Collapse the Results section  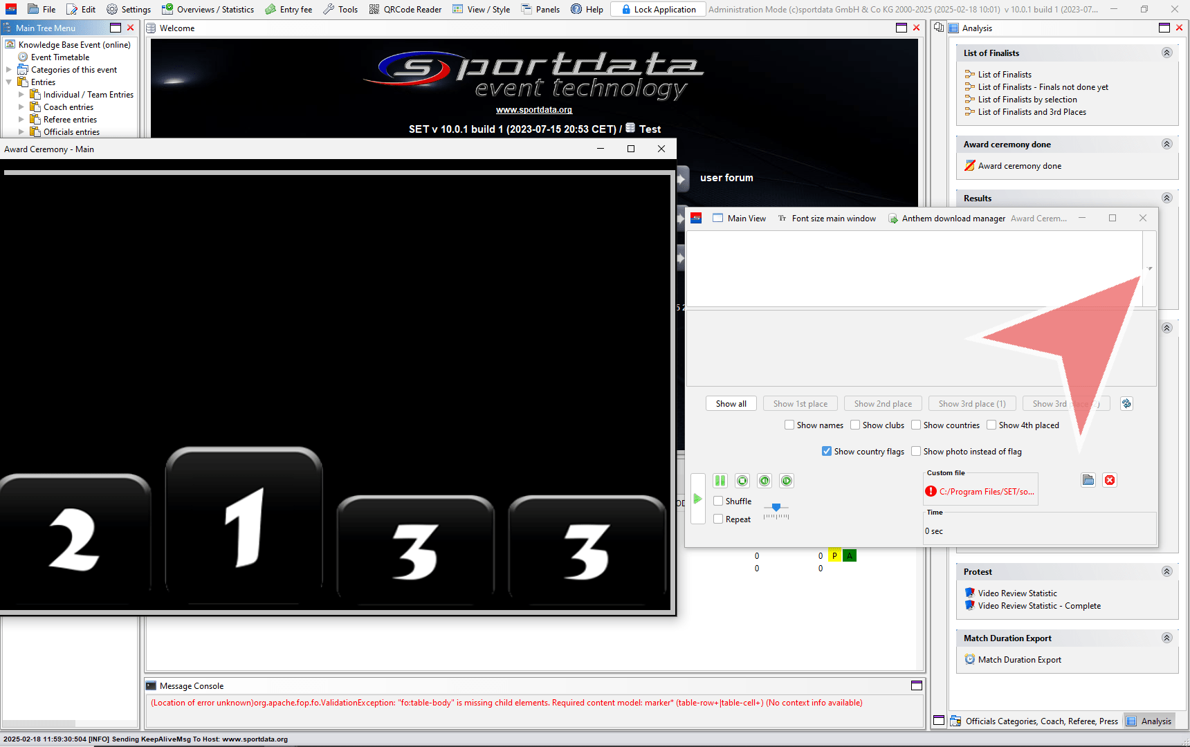point(1166,199)
